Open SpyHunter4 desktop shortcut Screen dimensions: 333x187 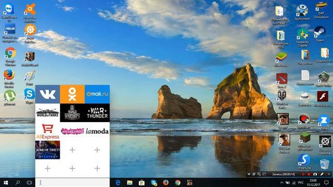coord(302,12)
